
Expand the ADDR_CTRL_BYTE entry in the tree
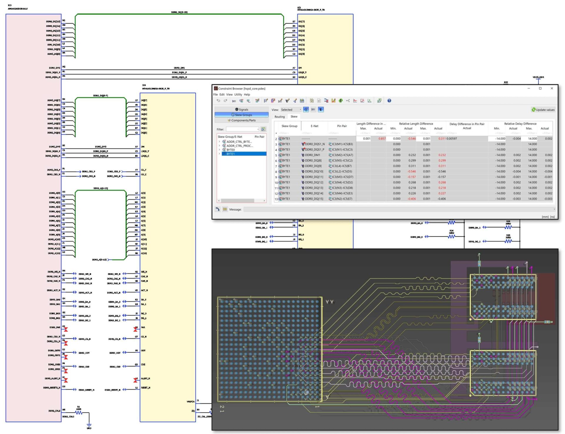click(220, 142)
